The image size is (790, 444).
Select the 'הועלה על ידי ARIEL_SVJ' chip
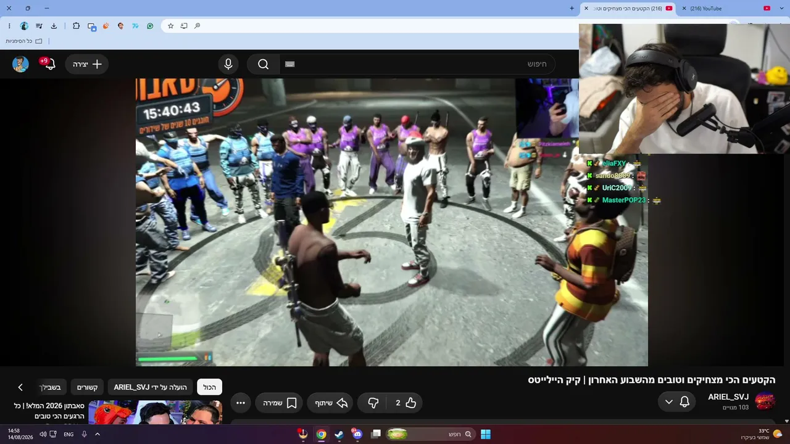coord(150,387)
